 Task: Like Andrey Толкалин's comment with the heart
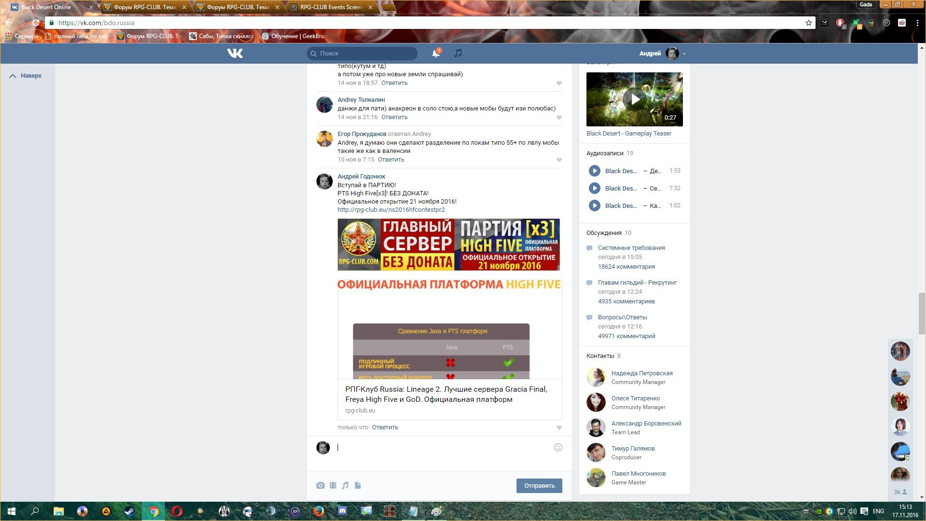559,117
